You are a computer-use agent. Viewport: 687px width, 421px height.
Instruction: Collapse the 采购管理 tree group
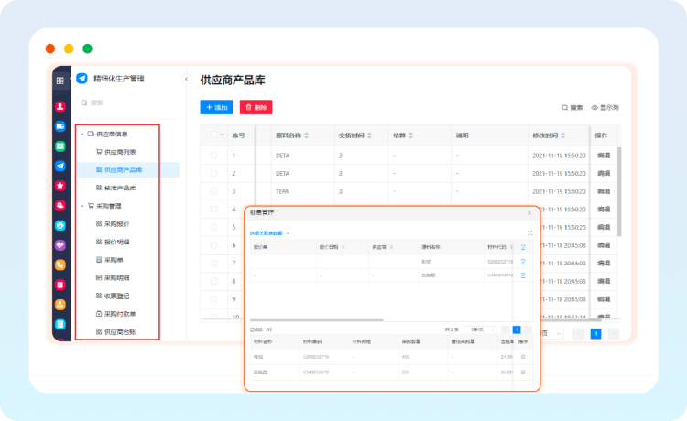[82, 206]
